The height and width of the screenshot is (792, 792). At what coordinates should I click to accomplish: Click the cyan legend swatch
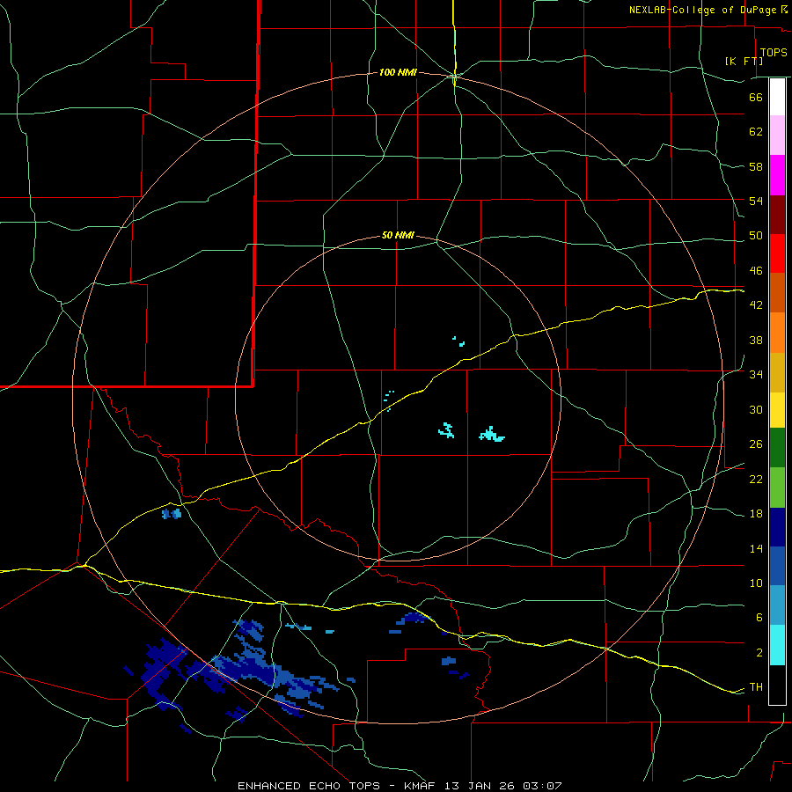(x=777, y=645)
